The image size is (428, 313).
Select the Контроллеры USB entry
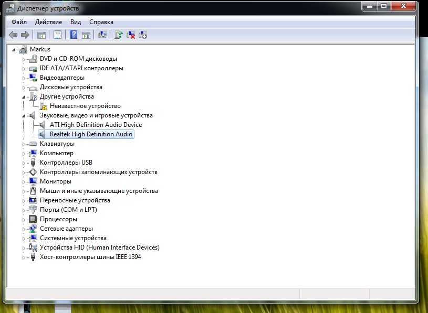click(66, 163)
